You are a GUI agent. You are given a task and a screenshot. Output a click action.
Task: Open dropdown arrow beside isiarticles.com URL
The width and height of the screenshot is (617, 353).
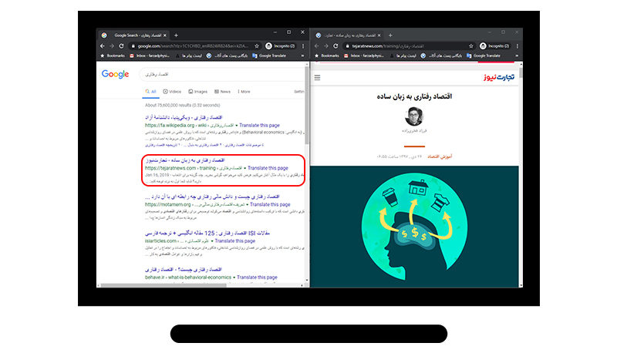coord(212,241)
